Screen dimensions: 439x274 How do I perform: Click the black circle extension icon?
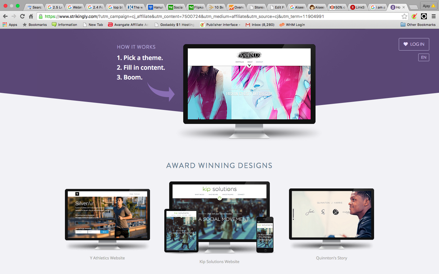[424, 16]
